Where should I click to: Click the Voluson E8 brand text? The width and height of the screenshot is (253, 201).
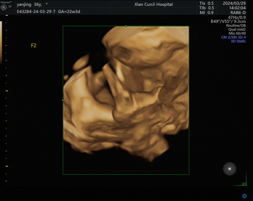point(7,2)
